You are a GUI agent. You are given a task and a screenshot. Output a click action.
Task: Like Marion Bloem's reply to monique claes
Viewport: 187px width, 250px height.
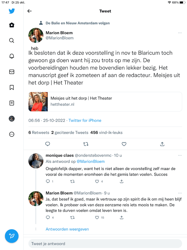point(97,218)
